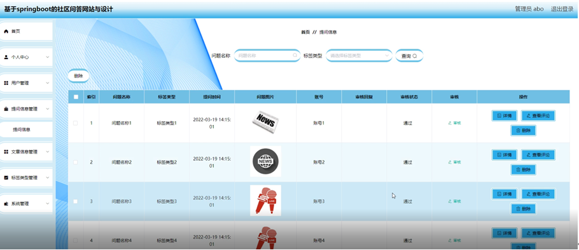Click 删除 in row 问题名称3
Screen dimensions: 579x250
(x=523, y=209)
